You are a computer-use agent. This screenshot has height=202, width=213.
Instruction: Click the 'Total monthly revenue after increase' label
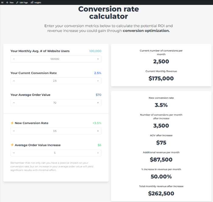coord(161,186)
